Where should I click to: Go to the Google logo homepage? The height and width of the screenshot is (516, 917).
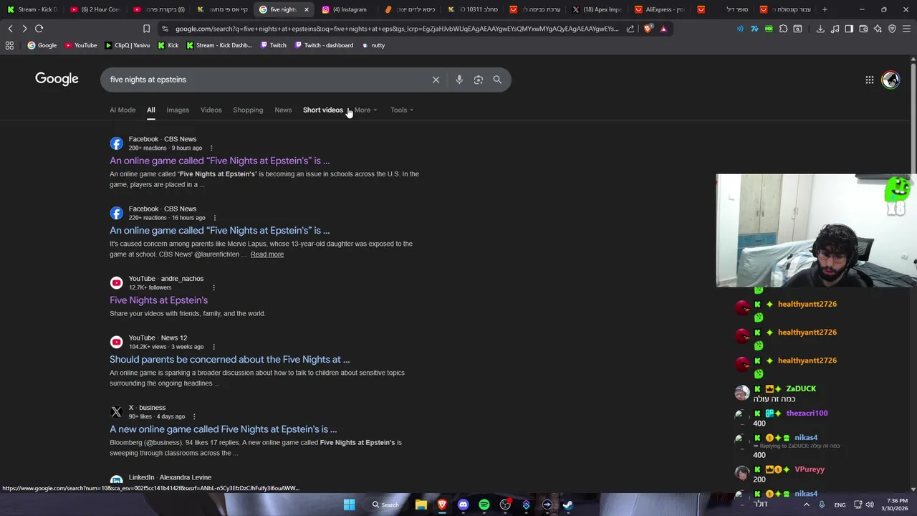point(57,79)
